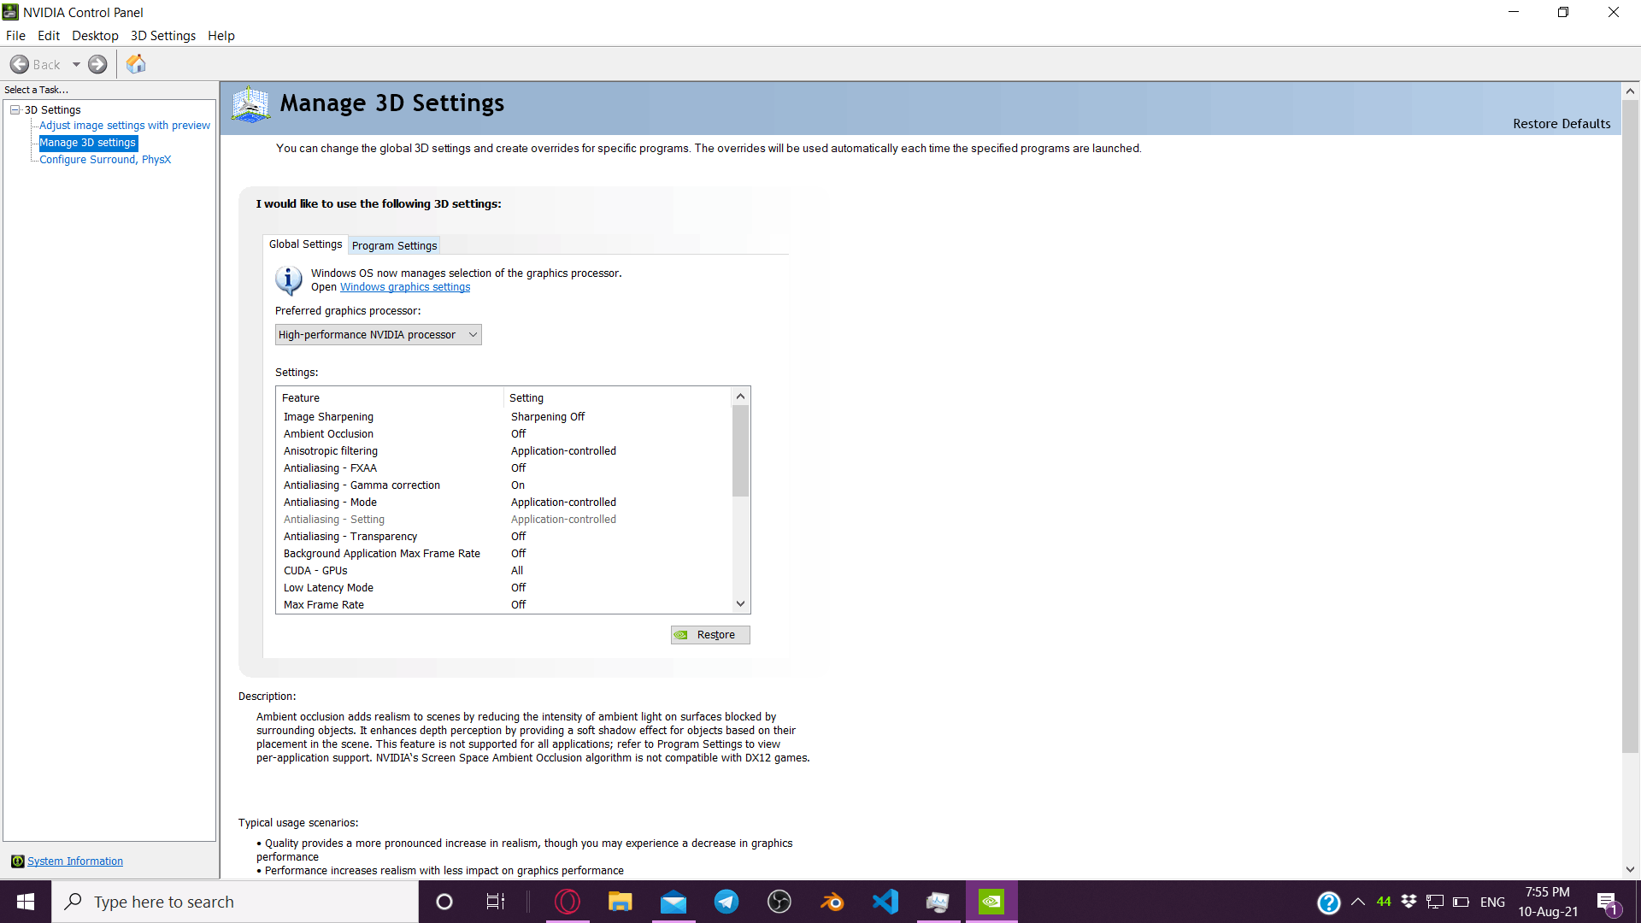Viewport: 1641px width, 923px height.
Task: Collapse the 3D Settings tree node
Action: (14, 109)
